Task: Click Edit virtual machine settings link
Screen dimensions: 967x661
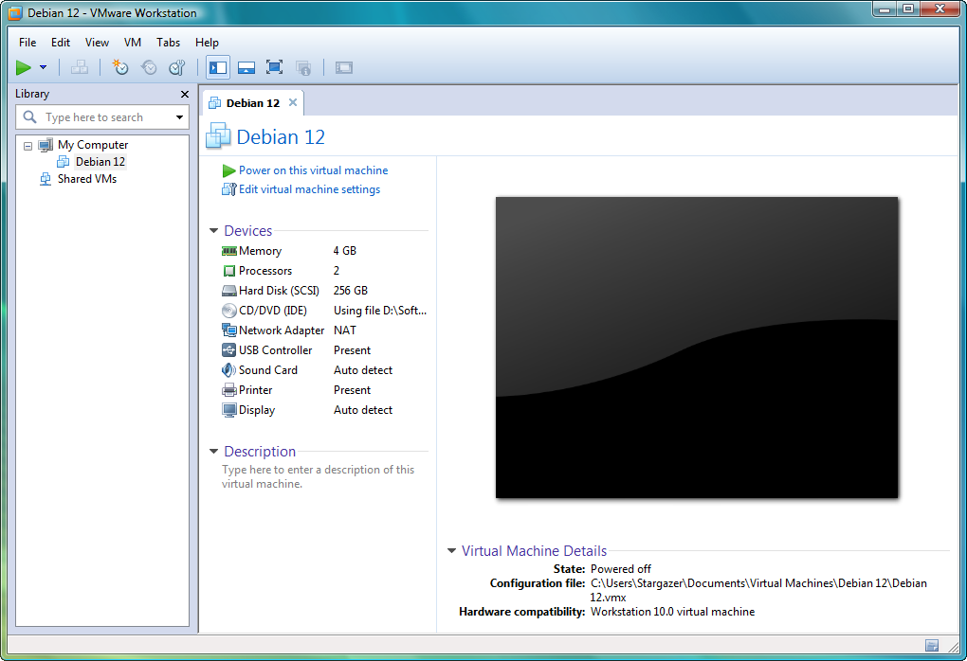Action: tap(309, 189)
